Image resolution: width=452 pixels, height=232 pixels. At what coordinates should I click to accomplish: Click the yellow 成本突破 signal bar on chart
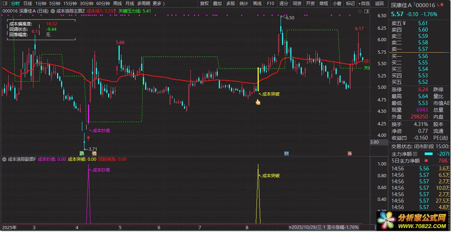tap(258, 79)
